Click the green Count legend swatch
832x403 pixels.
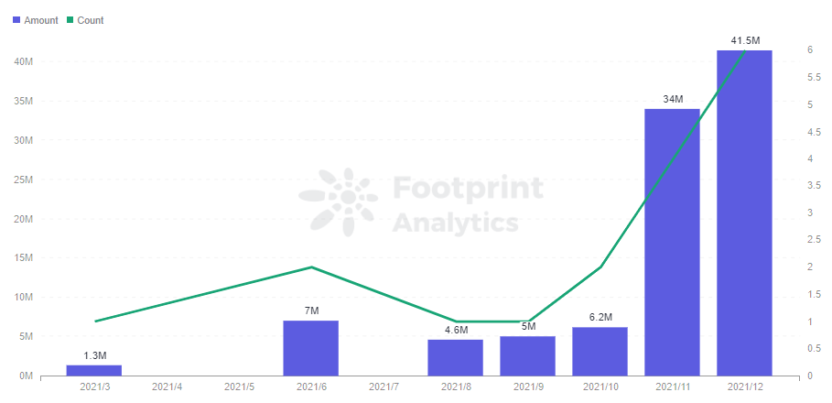coord(70,20)
